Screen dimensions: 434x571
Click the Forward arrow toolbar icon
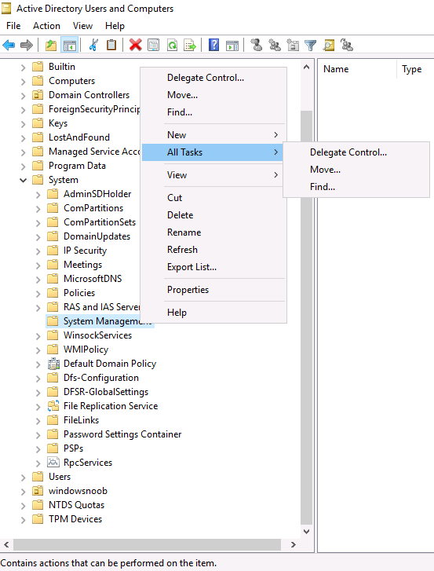pos(27,45)
